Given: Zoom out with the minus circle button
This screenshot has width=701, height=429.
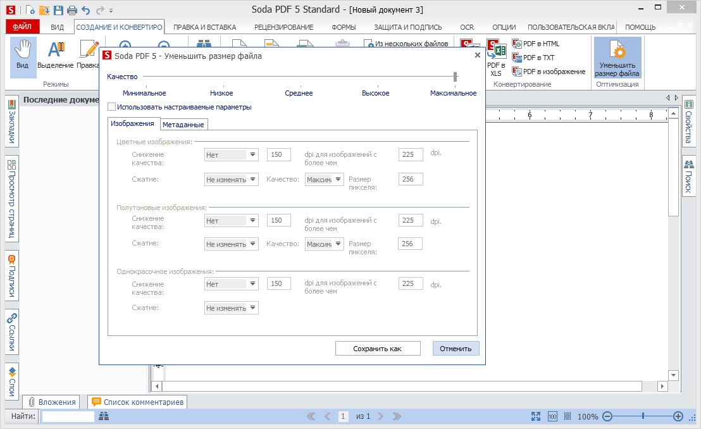Looking at the screenshot, I should 607,416.
